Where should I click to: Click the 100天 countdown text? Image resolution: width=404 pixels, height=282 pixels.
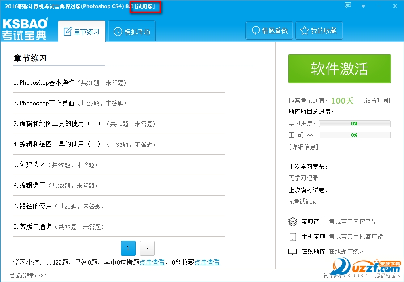(343, 100)
